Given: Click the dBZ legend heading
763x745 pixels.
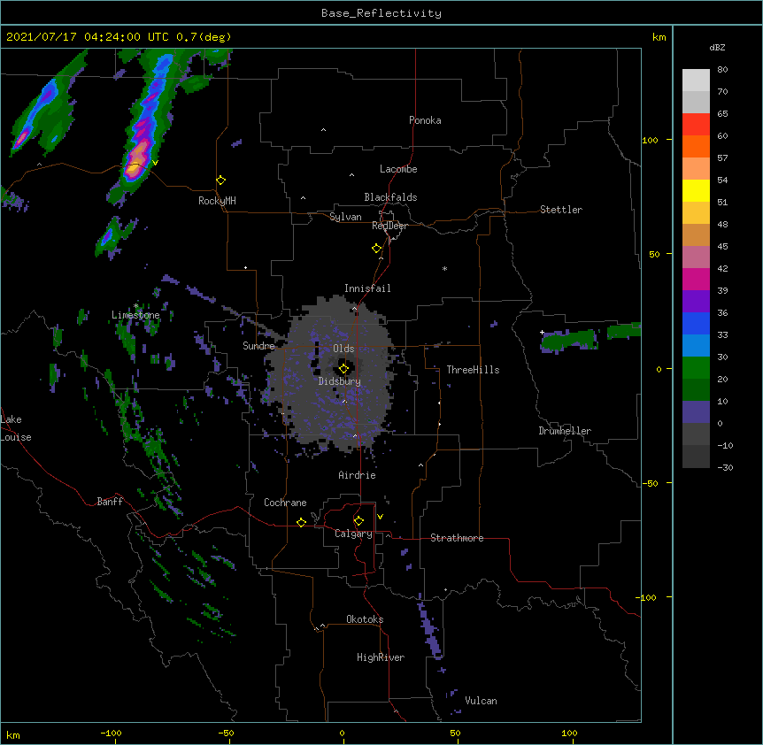Looking at the screenshot, I should (x=717, y=47).
